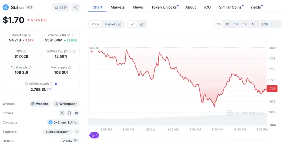Toggle chart to Market cap view
285x142 pixels.
113,24
